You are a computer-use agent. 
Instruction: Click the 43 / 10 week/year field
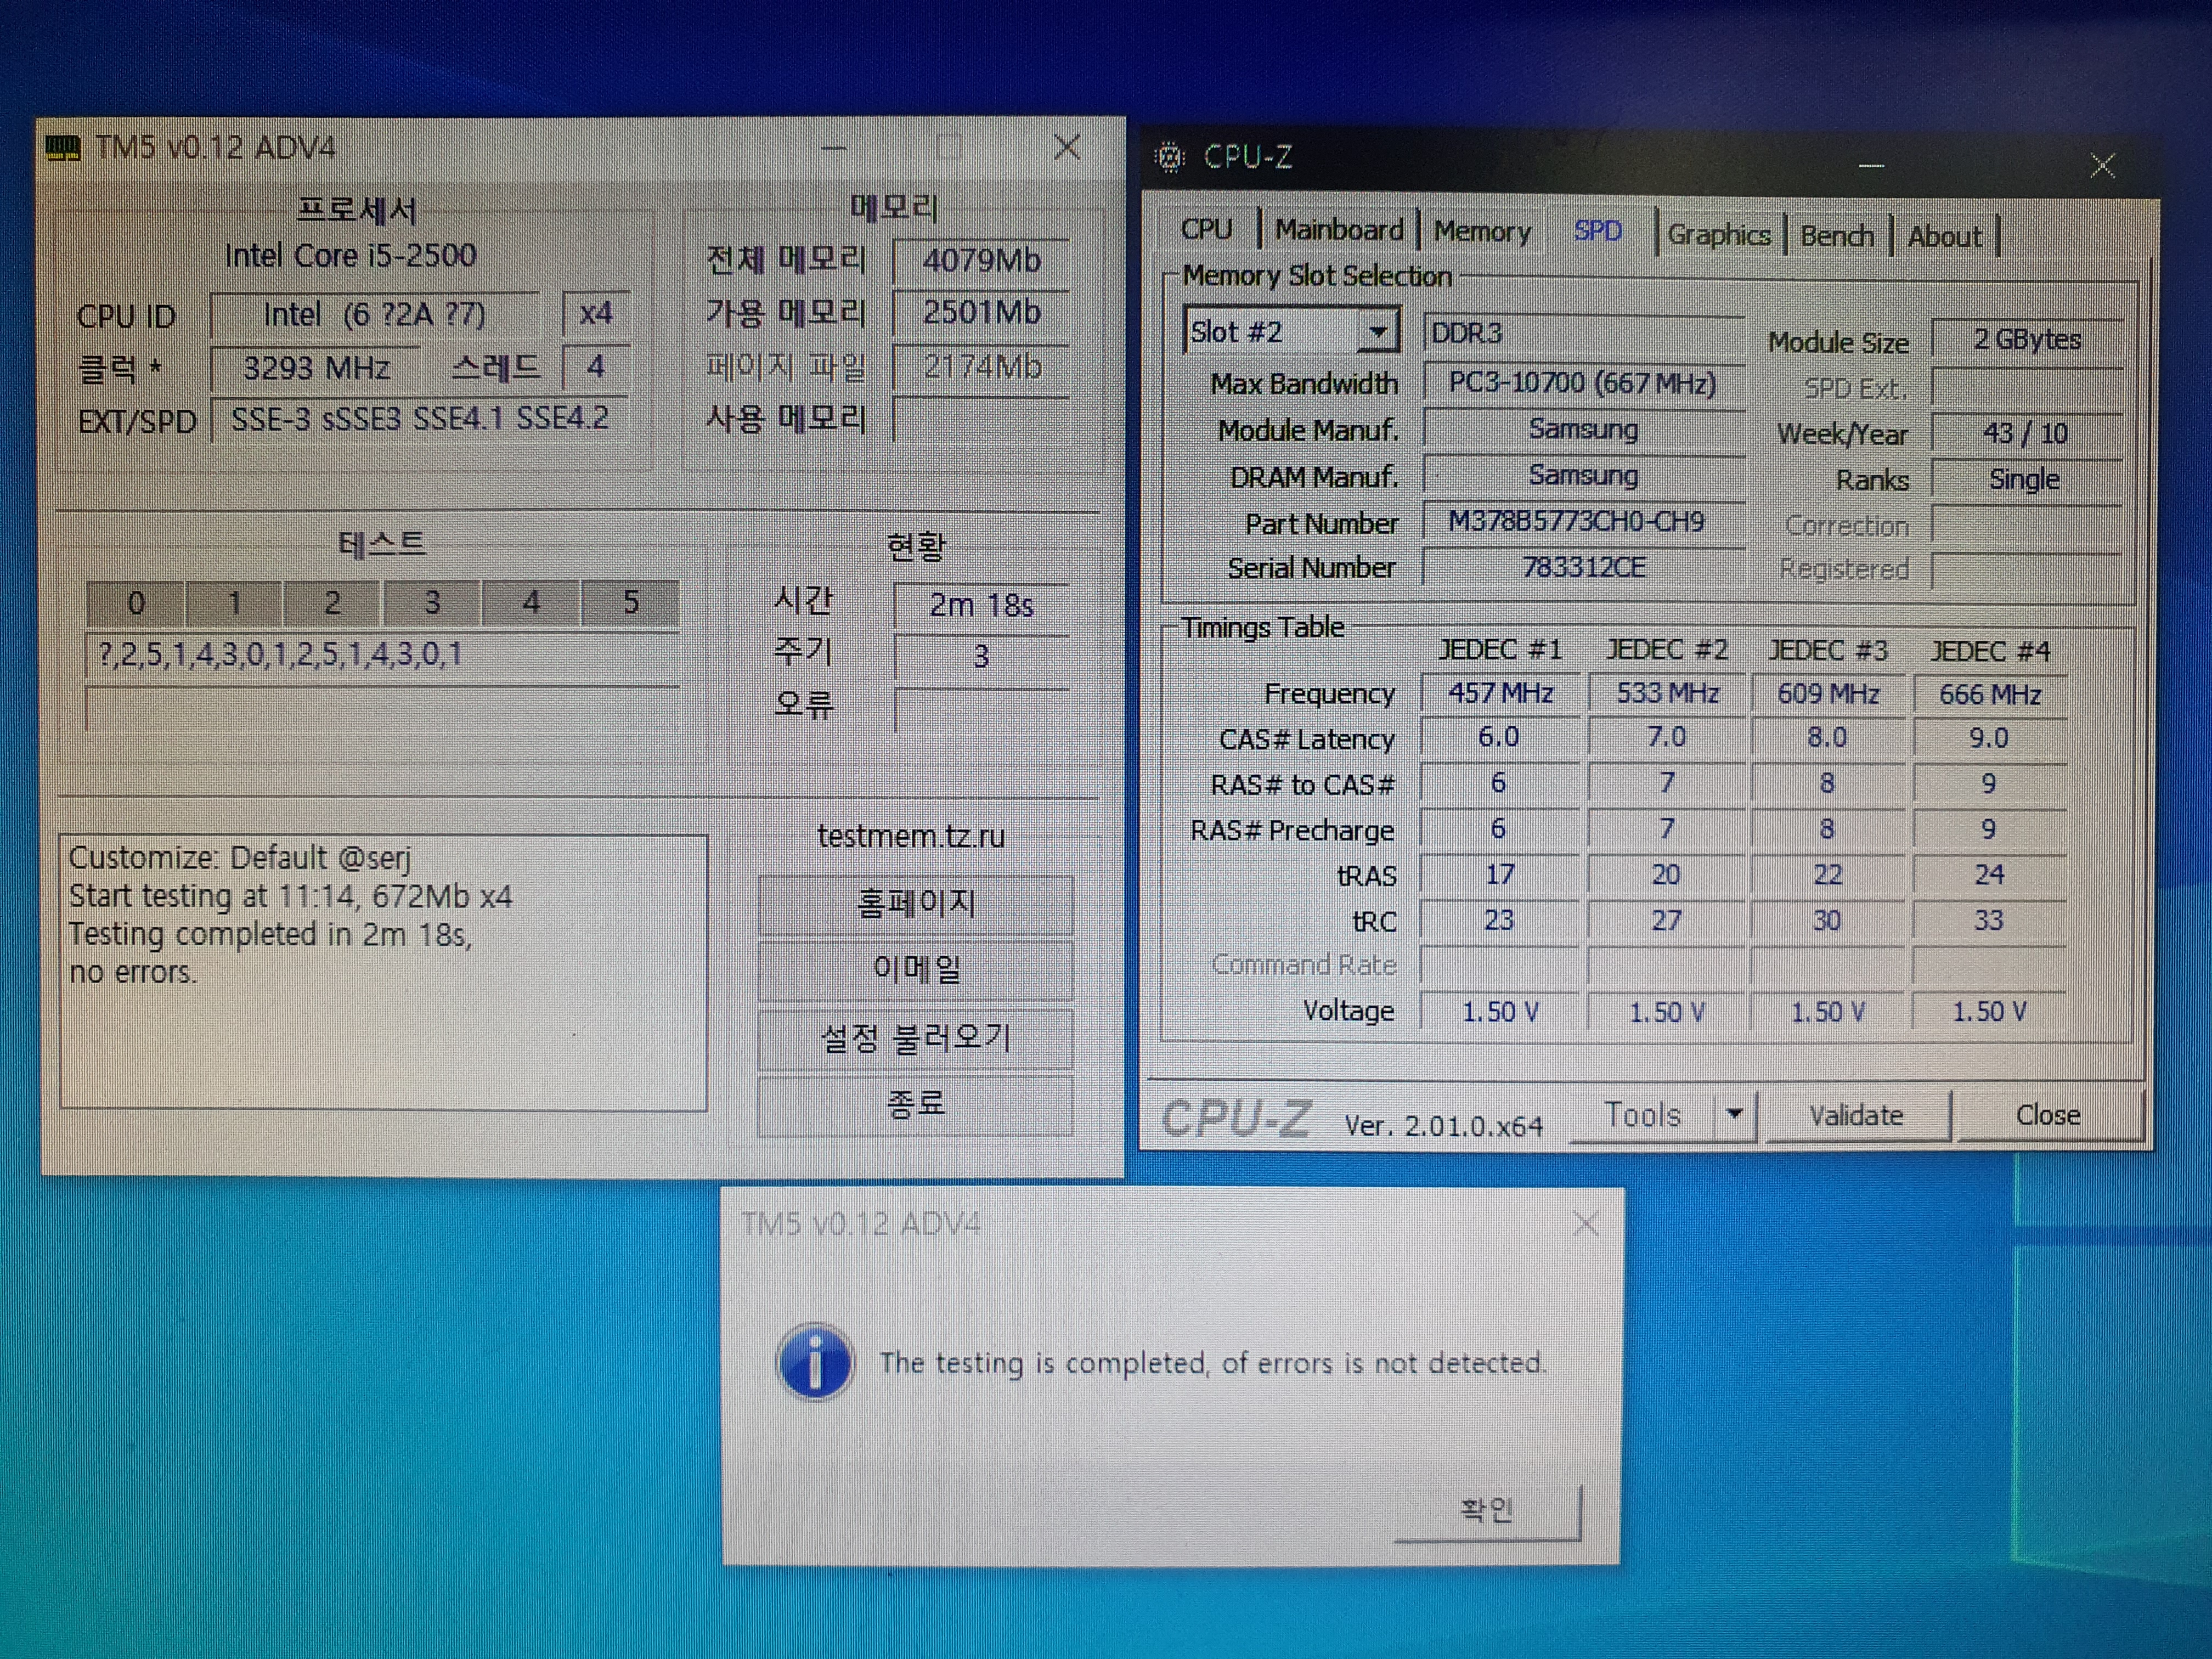tap(2027, 434)
